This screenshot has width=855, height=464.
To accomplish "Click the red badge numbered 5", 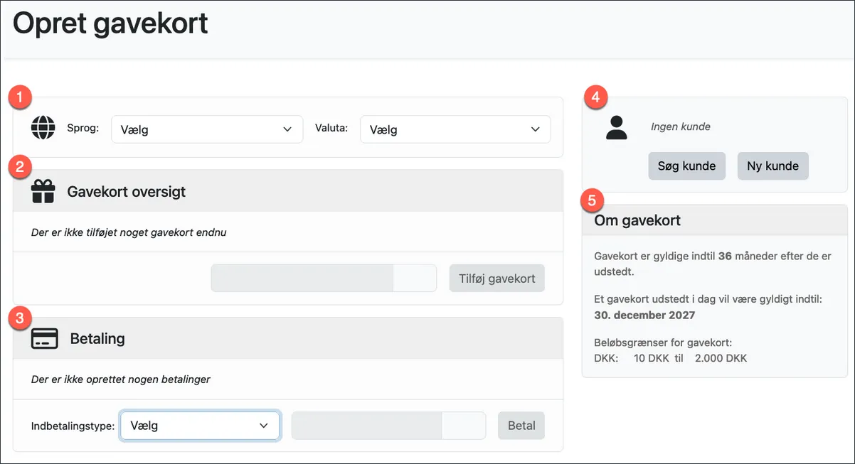I will coord(592,200).
